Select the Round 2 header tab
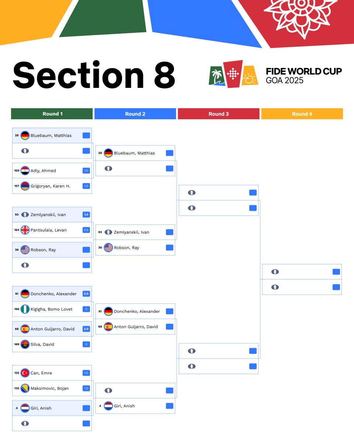Image resolution: width=354 pixels, height=443 pixels. click(135, 114)
